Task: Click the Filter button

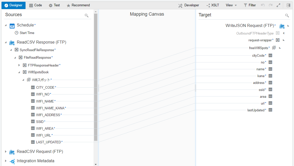Action: [250, 5]
